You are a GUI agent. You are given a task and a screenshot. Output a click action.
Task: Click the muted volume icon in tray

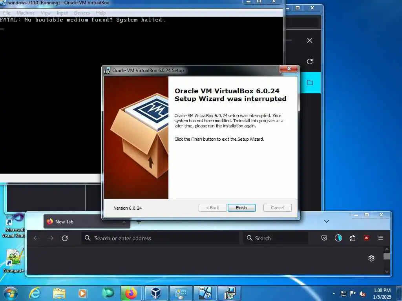(x=362, y=294)
